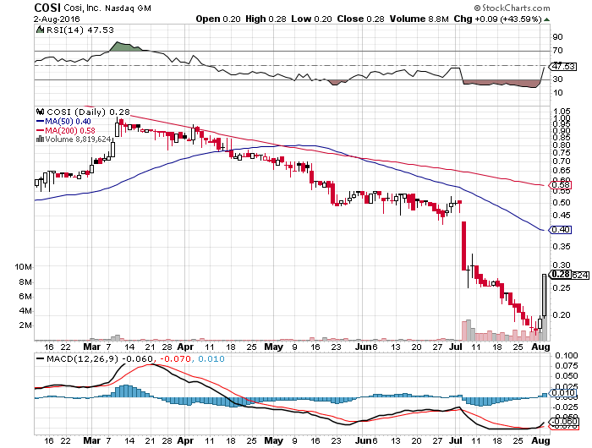The image size is (592, 448).
Task: Click the red -0.070 MACD signal value
Action: pyautogui.click(x=176, y=358)
